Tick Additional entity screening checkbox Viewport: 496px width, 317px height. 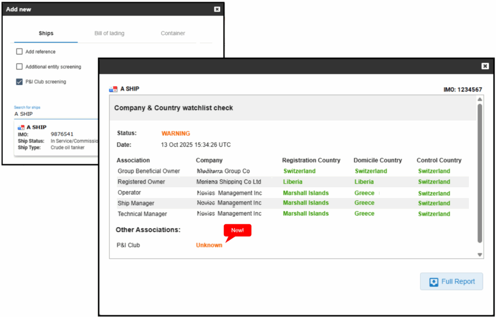19,67
